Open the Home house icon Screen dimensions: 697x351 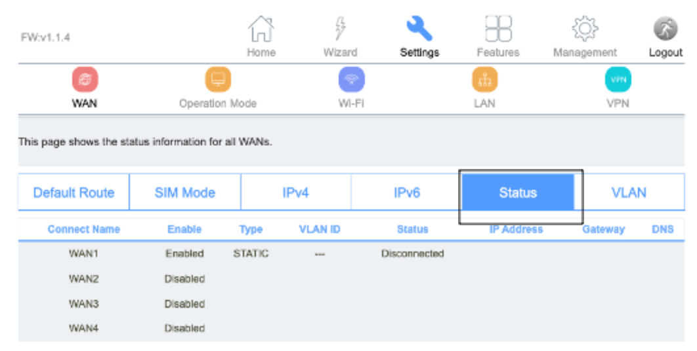click(261, 29)
